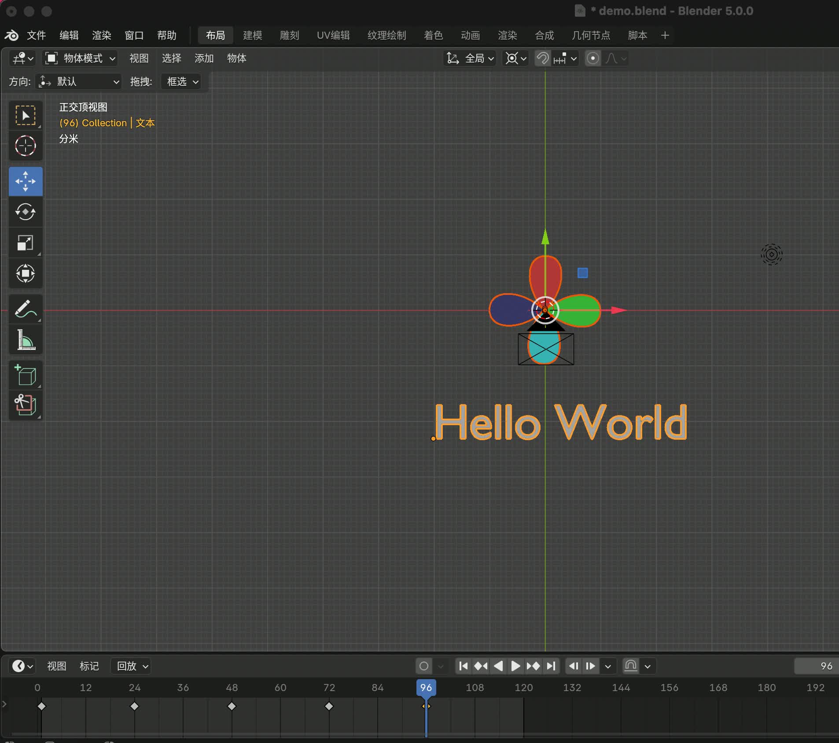Open the global orientation dropdown
This screenshot has width=839, height=743.
pyautogui.click(x=471, y=59)
